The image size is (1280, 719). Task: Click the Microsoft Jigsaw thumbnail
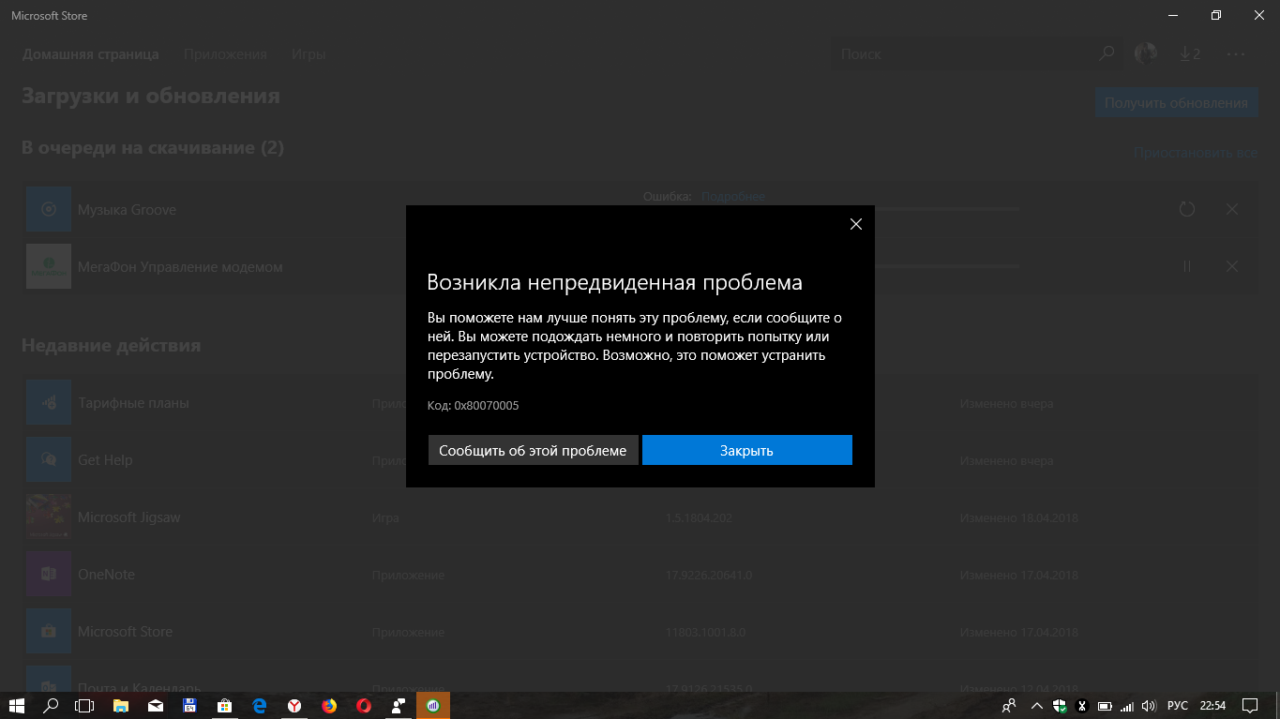click(49, 517)
